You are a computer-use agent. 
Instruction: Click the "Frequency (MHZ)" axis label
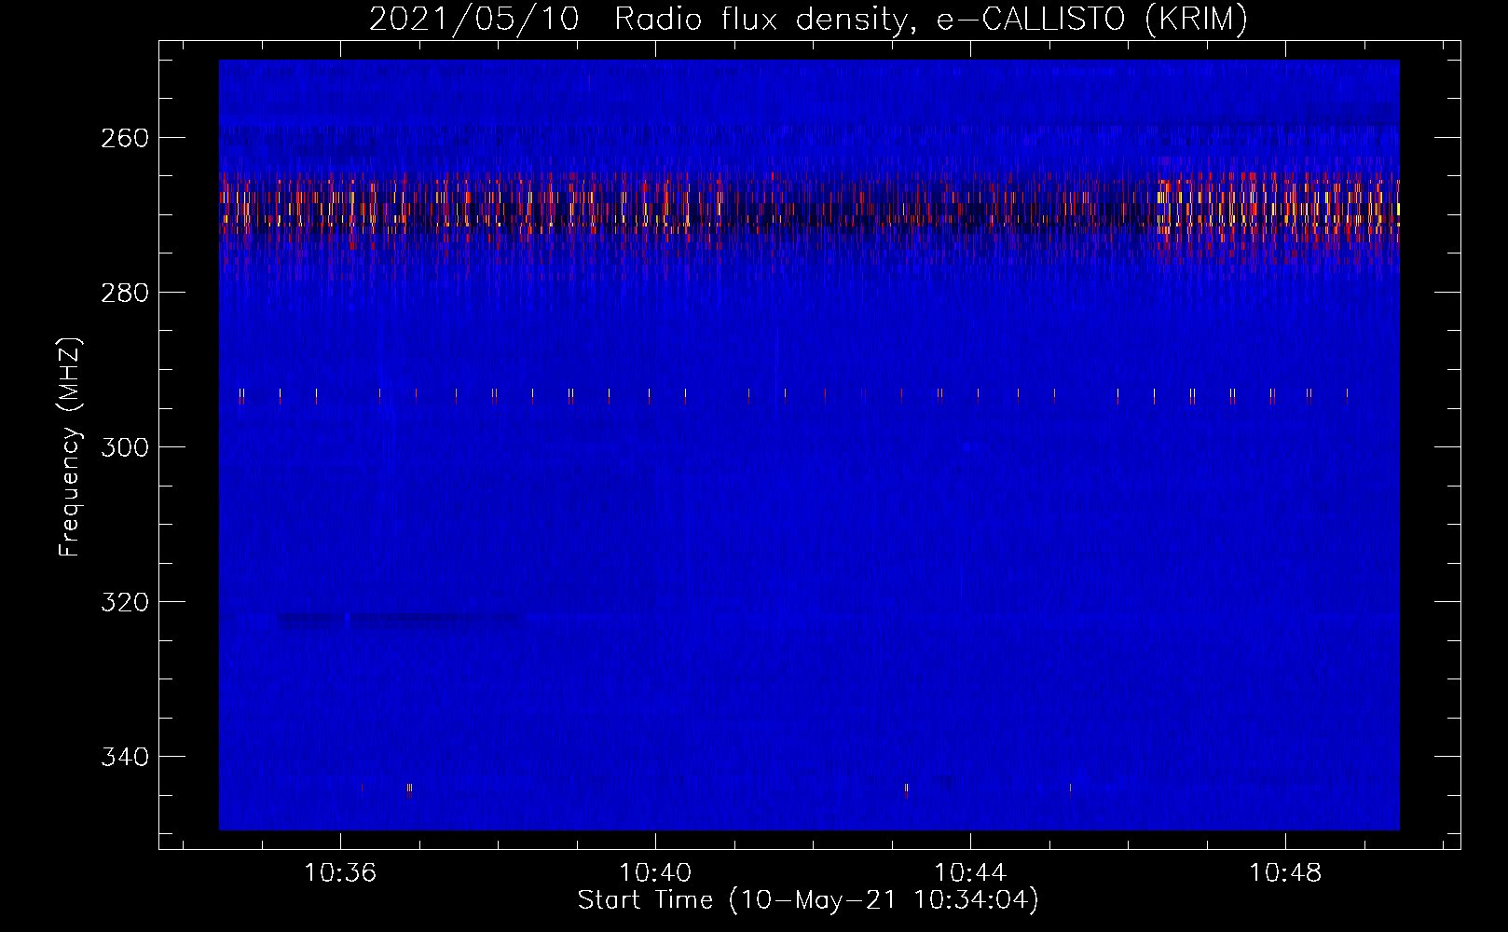point(70,446)
